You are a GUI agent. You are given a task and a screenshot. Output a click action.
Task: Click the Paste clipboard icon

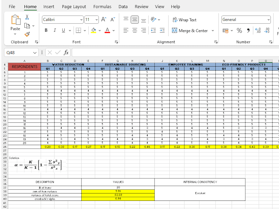click(15, 20)
